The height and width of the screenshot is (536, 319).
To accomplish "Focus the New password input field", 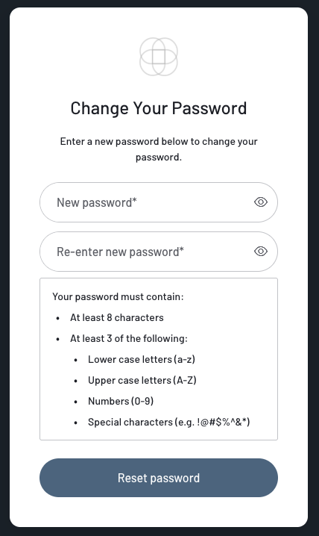I will click(x=159, y=202).
